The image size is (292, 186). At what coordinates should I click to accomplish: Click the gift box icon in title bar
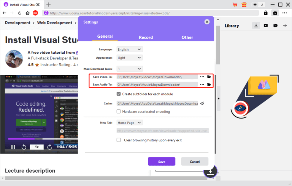(x=244, y=5)
